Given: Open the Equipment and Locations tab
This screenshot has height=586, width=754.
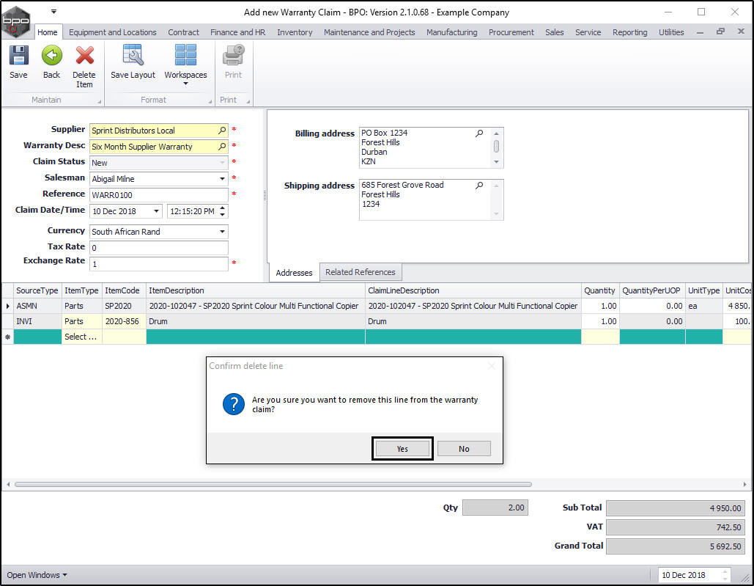Looking at the screenshot, I should click(113, 32).
